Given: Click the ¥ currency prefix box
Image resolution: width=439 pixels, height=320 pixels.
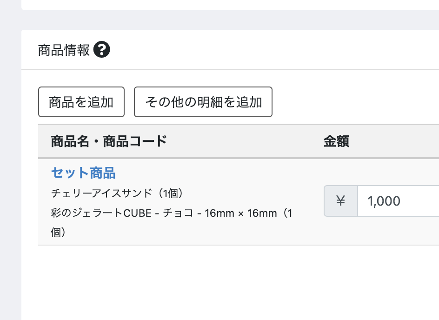Looking at the screenshot, I should pos(341,201).
